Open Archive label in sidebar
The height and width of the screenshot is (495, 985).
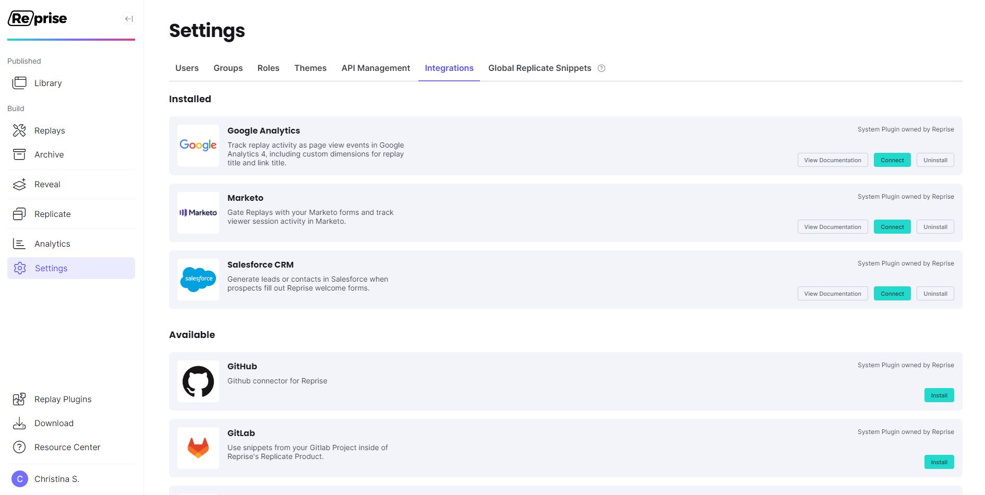tap(49, 154)
